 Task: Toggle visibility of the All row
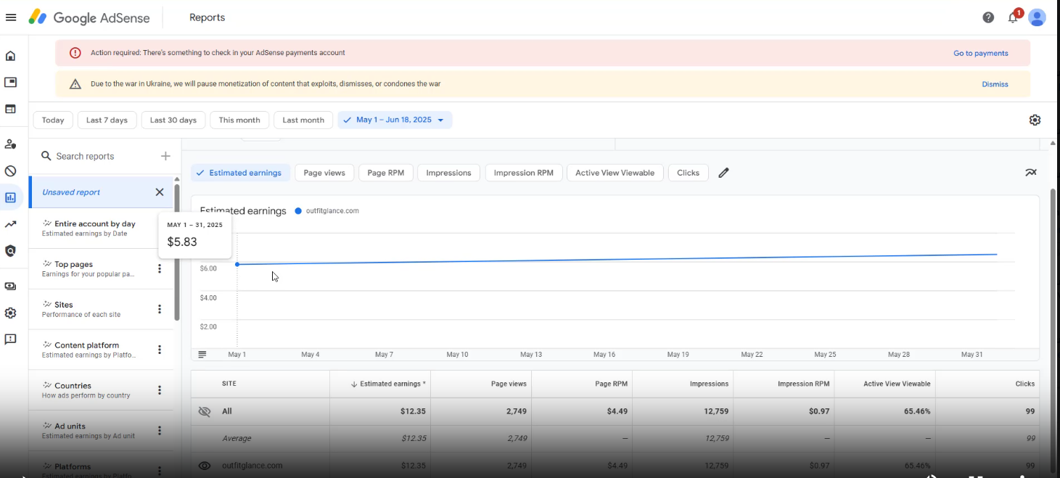pos(205,411)
